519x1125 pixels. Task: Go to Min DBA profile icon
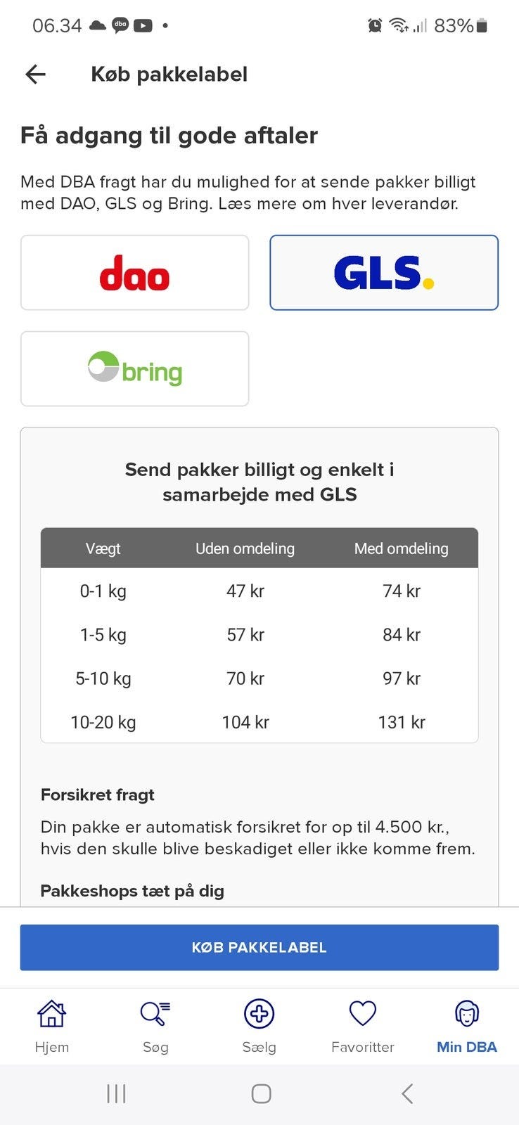pyautogui.click(x=467, y=1013)
